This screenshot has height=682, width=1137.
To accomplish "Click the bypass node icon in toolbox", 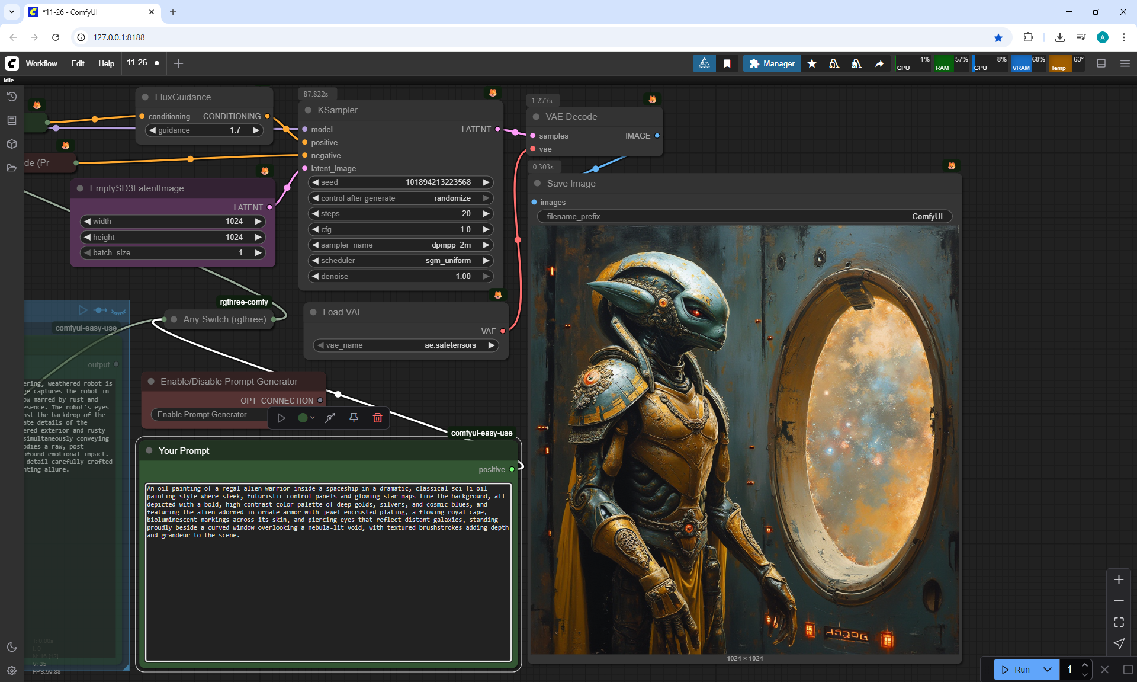I will tap(330, 418).
